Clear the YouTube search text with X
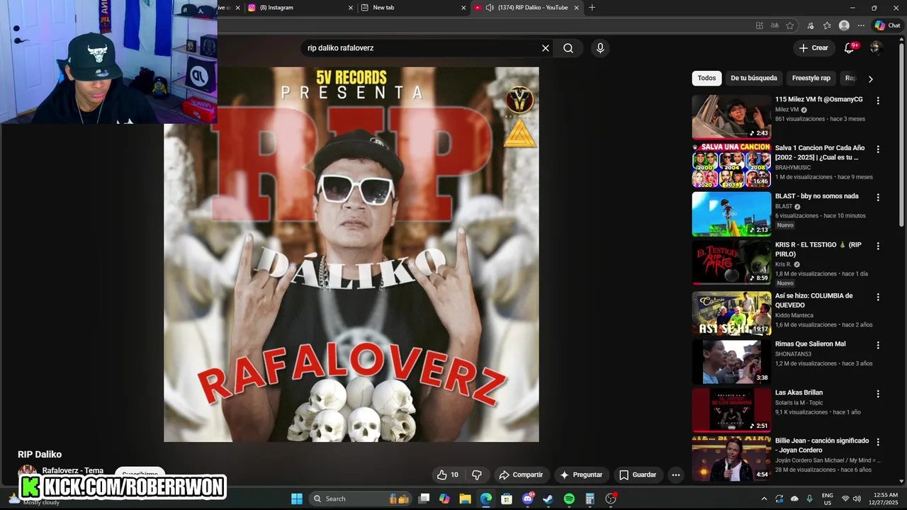This screenshot has width=907, height=510. 546,48
